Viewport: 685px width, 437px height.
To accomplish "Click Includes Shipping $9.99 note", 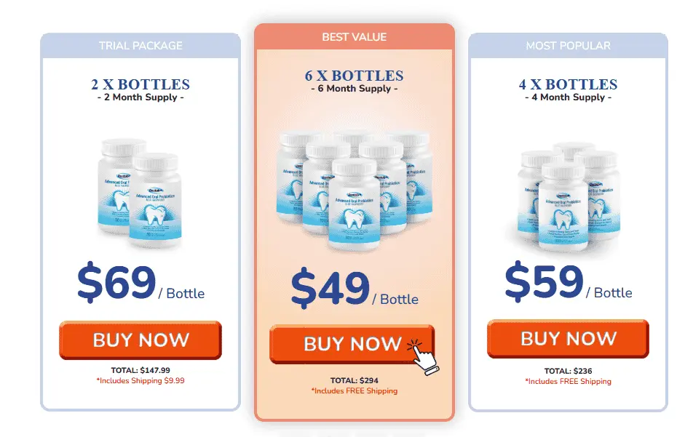I will coord(140,381).
